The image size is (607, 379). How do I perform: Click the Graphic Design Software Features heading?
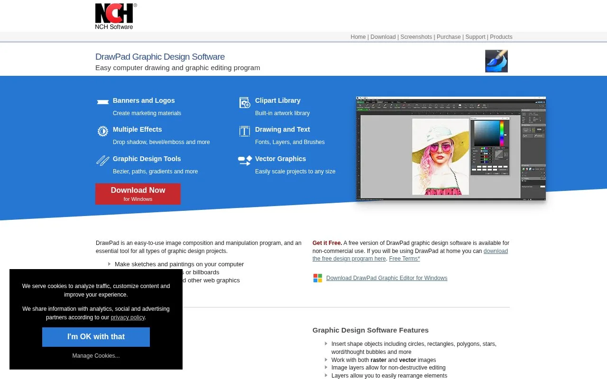370,330
